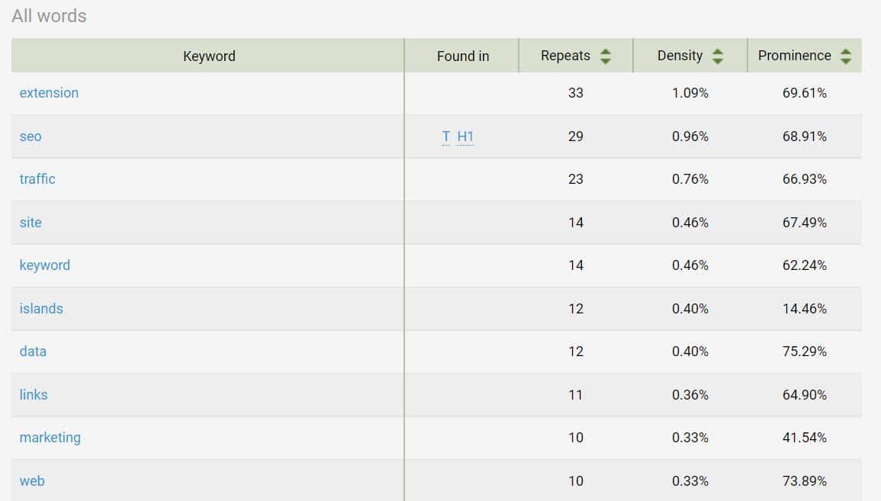Select repeats value 12 in data row
The image size is (881, 501).
point(576,352)
